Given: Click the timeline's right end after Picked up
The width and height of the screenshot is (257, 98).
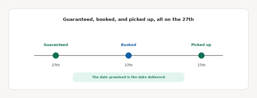Looking at the screenshot, I should (214, 56).
